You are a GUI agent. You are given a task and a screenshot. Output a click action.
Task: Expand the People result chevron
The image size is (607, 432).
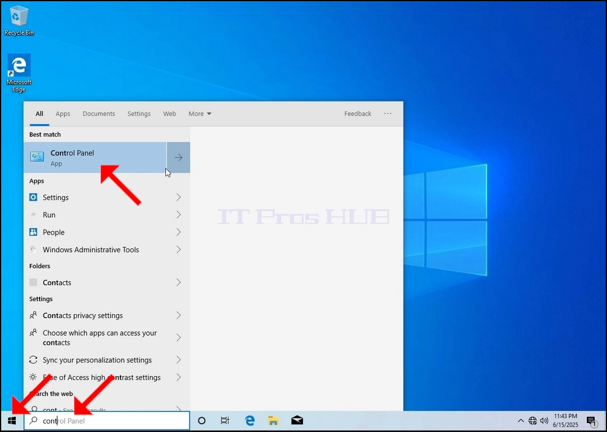pos(178,232)
